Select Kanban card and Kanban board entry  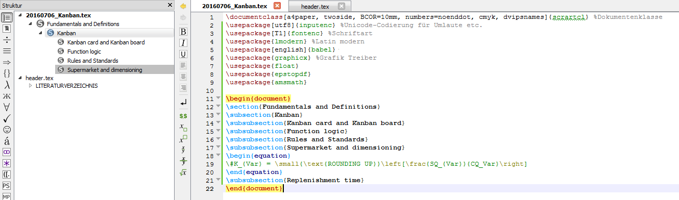(106, 42)
